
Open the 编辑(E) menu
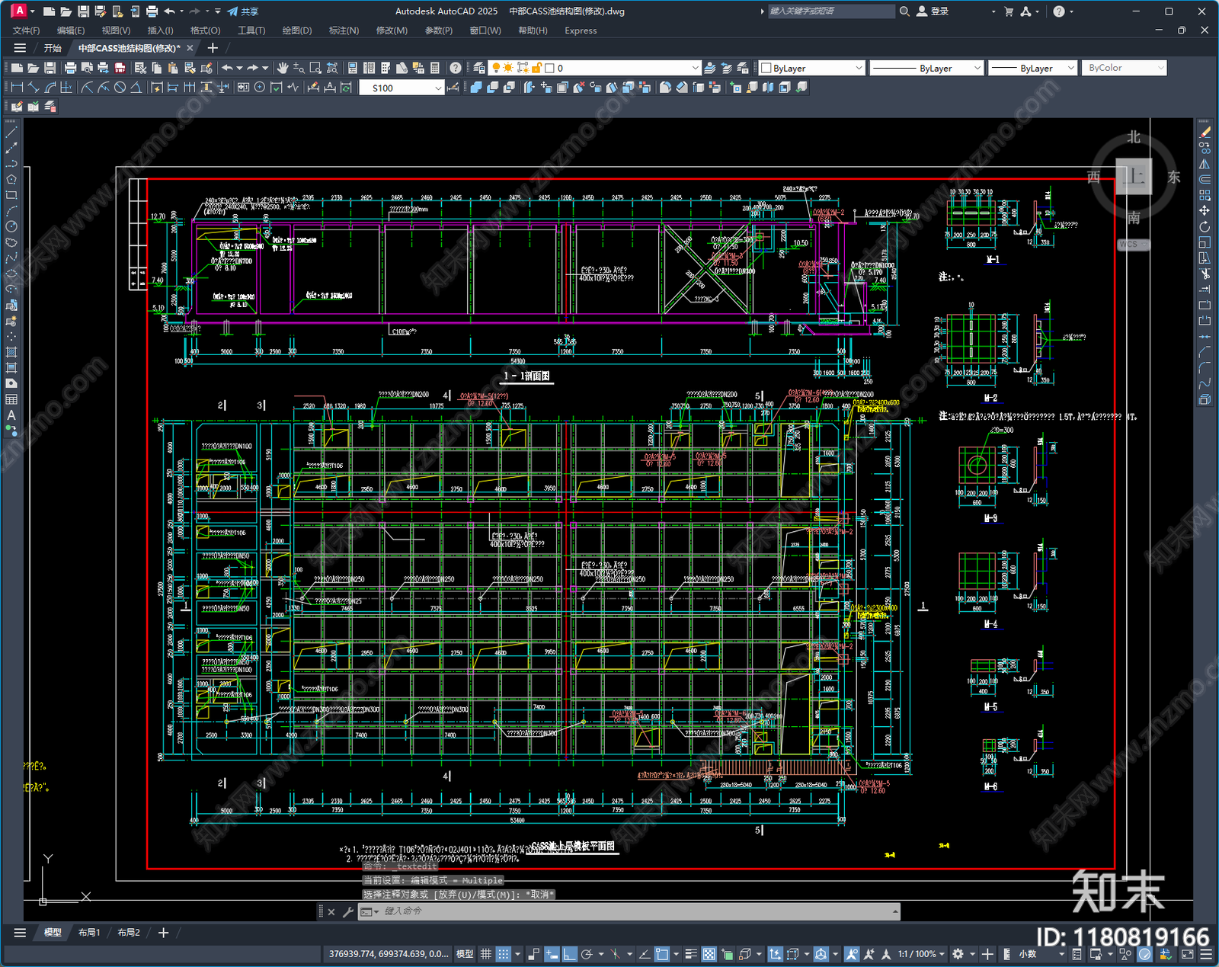[71, 30]
